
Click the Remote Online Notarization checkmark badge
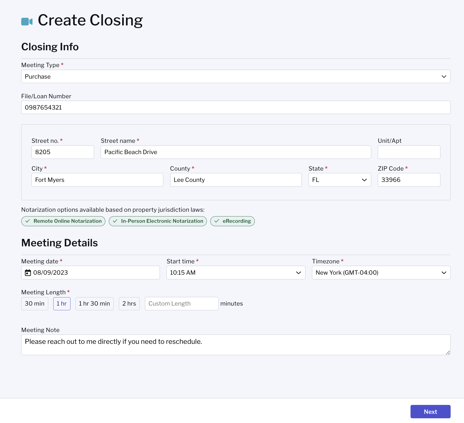63,221
